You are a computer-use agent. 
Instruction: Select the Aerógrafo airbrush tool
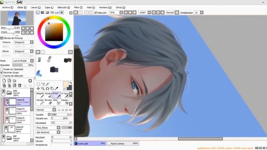[48, 95]
